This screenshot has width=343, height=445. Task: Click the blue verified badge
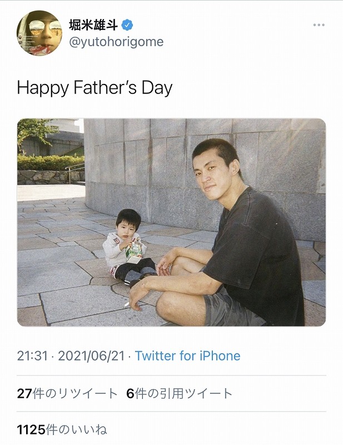click(x=127, y=25)
